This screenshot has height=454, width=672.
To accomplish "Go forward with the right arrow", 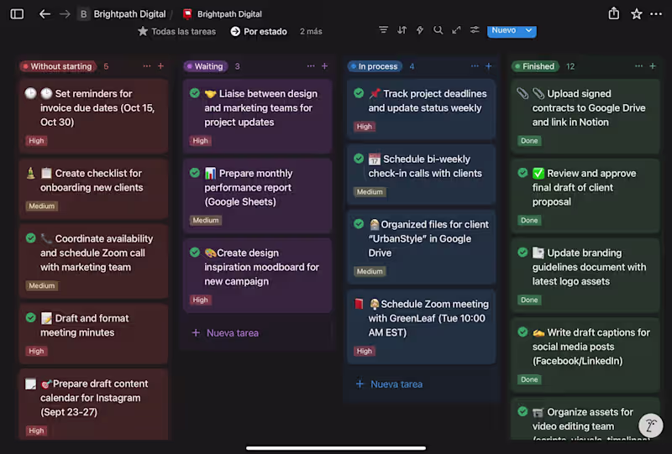I will click(x=65, y=14).
